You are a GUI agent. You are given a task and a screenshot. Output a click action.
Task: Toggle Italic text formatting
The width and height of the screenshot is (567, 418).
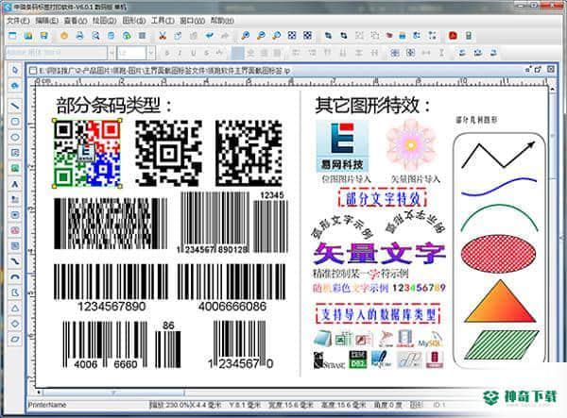click(180, 53)
